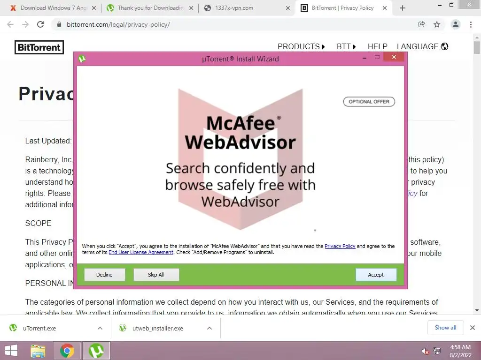Open File Explorer from the taskbar
The image size is (481, 360).
point(38,351)
